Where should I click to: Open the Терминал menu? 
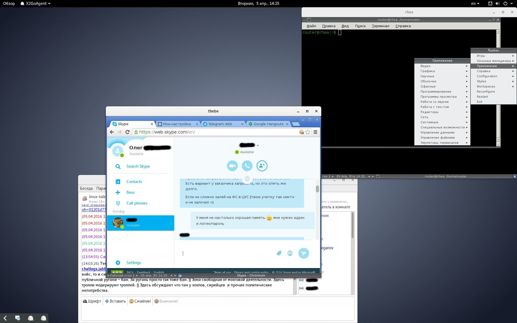click(380, 26)
